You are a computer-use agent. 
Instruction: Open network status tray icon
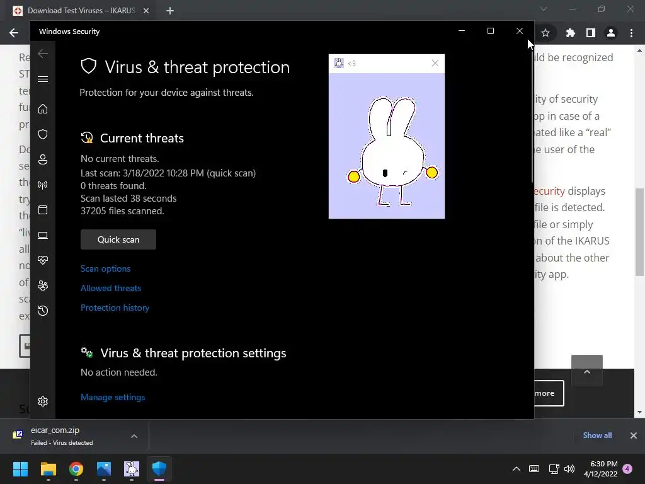click(x=554, y=469)
